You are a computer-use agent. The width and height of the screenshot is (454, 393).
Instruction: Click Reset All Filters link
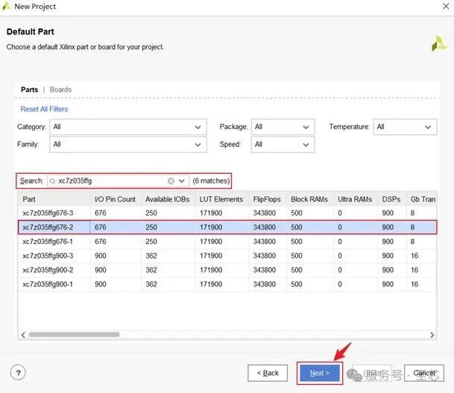[x=44, y=109]
